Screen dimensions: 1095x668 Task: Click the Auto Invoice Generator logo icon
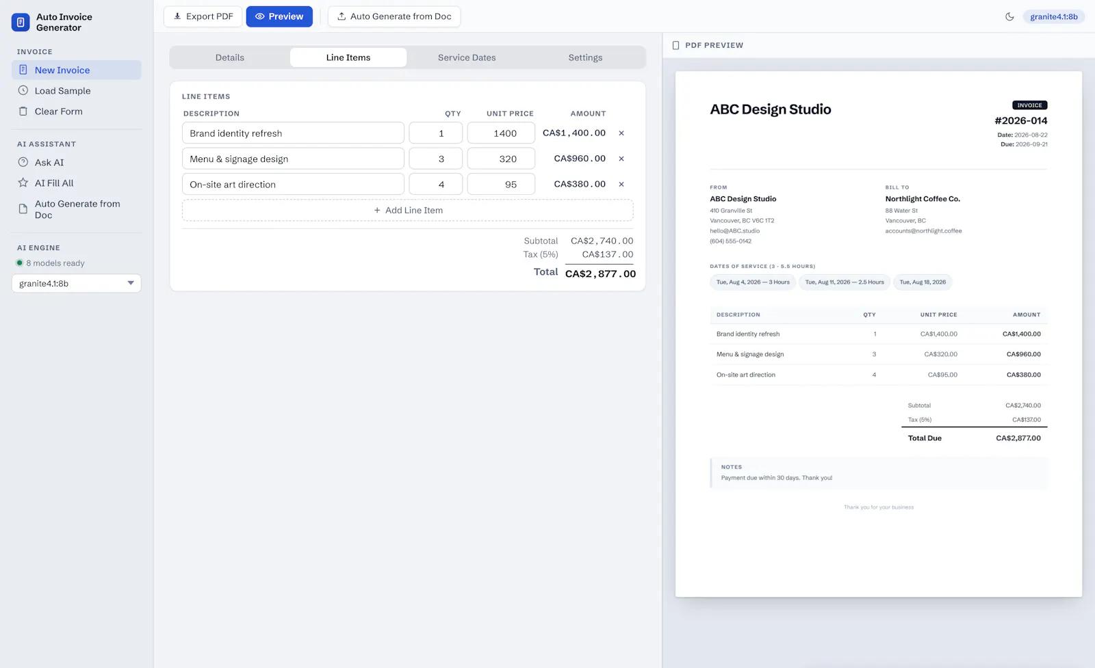[21, 23]
